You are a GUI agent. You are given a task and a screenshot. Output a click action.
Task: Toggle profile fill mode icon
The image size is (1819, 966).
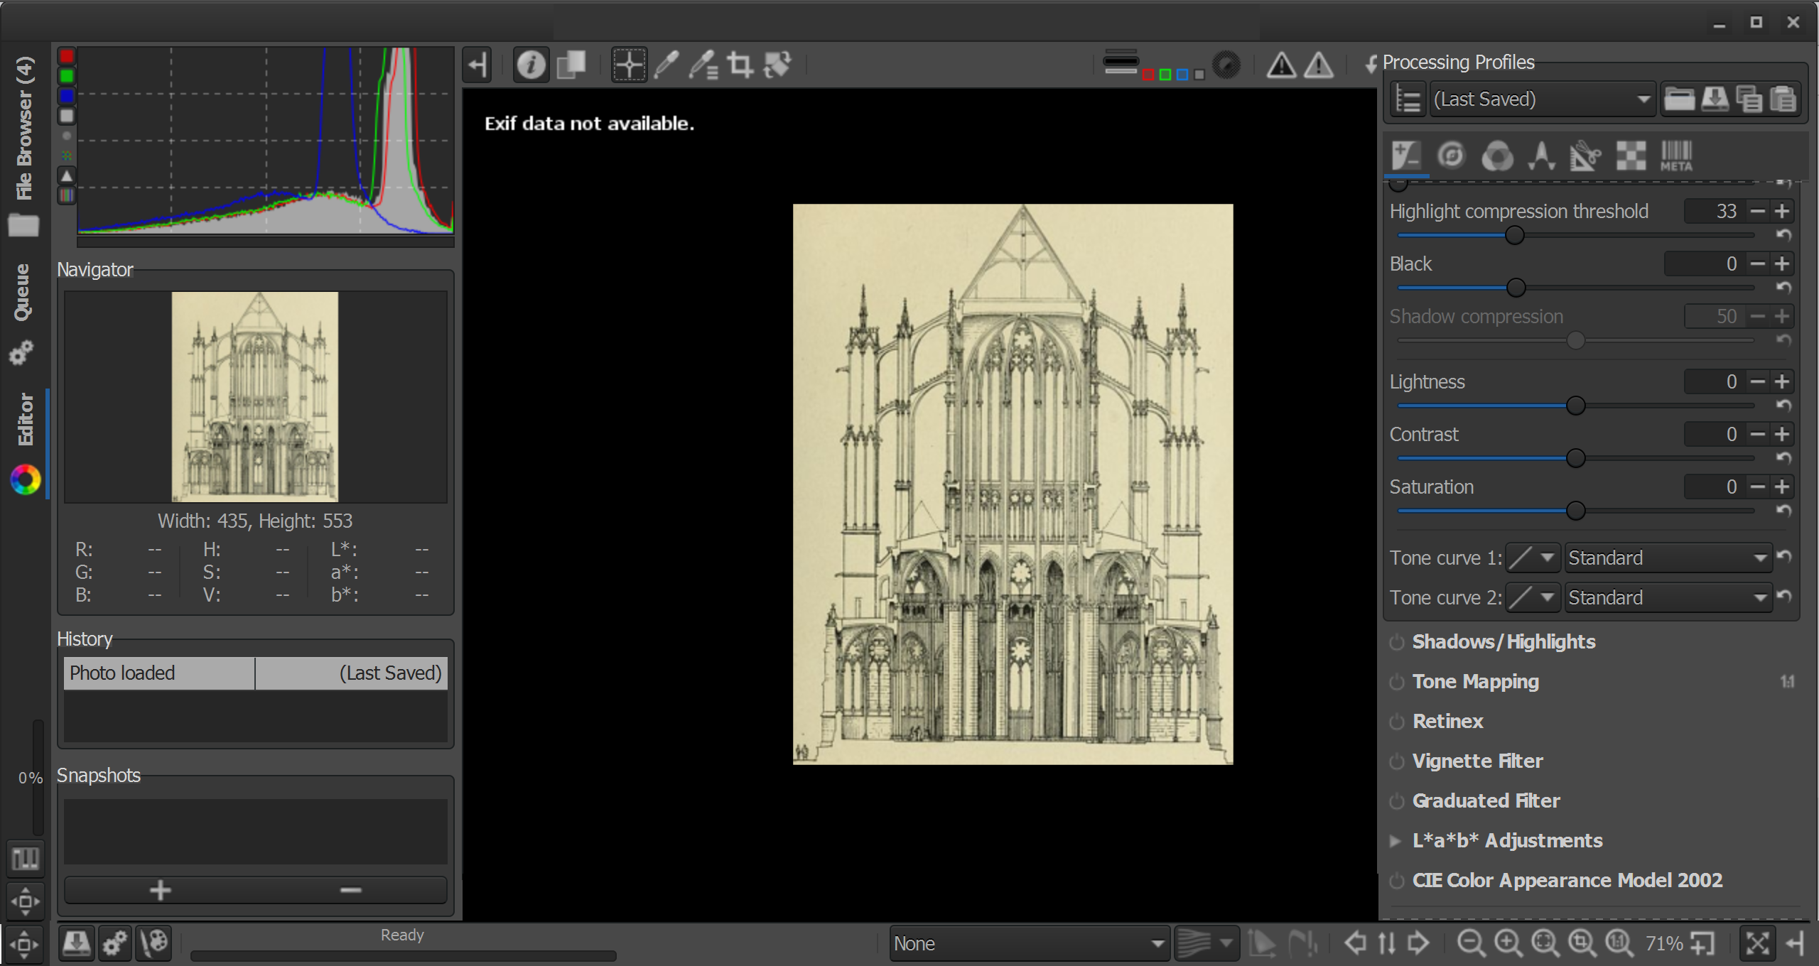(1408, 99)
